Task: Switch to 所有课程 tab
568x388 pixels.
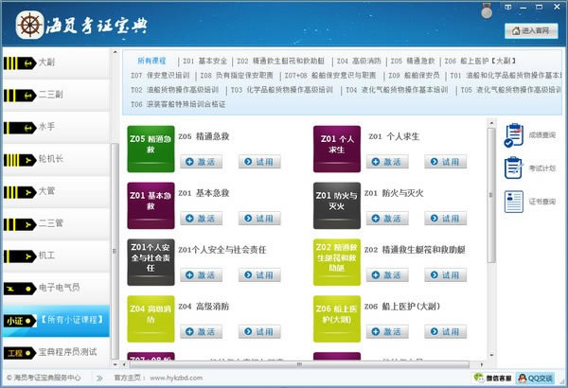Action: click(151, 61)
